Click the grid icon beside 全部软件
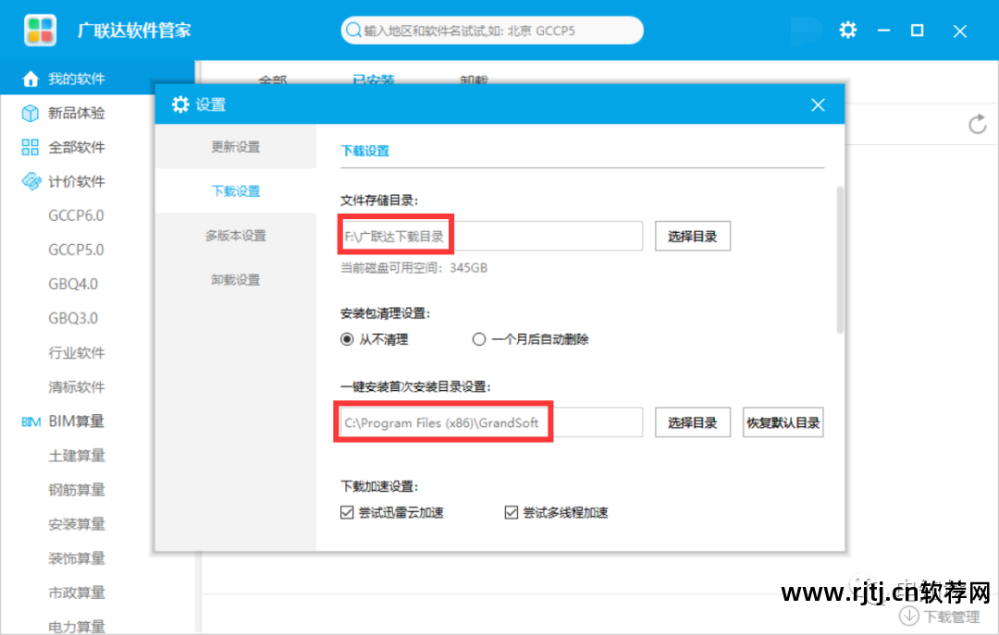Viewport: 999px width, 635px height. [x=30, y=147]
